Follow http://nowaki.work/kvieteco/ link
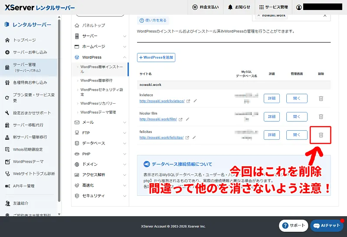This screenshot has height=237, width=347. [x=162, y=101]
